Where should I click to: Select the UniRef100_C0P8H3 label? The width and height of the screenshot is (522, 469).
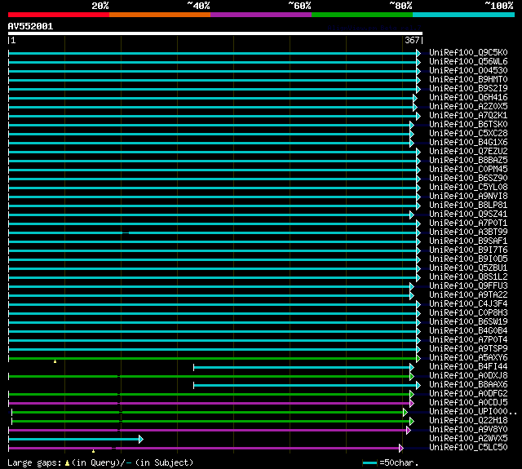468,313
